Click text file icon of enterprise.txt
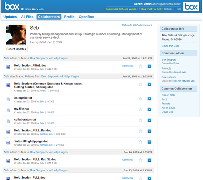This screenshot has height=180, width=203. 8,99
